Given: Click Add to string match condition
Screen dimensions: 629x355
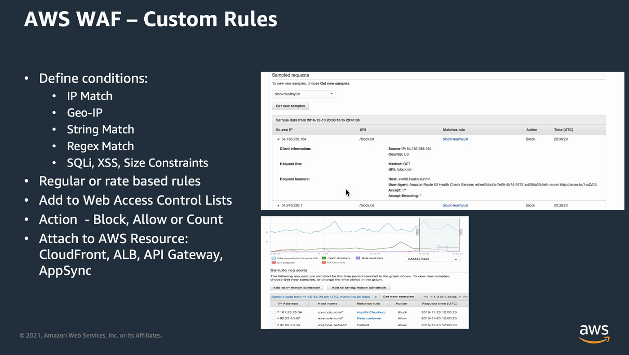Looking at the screenshot, I should click(x=359, y=288).
